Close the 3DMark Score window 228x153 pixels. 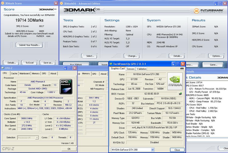(56, 3)
